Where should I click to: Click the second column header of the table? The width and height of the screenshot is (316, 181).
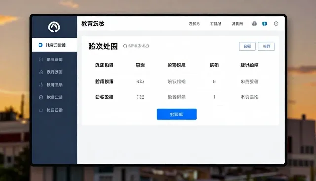(x=140, y=65)
